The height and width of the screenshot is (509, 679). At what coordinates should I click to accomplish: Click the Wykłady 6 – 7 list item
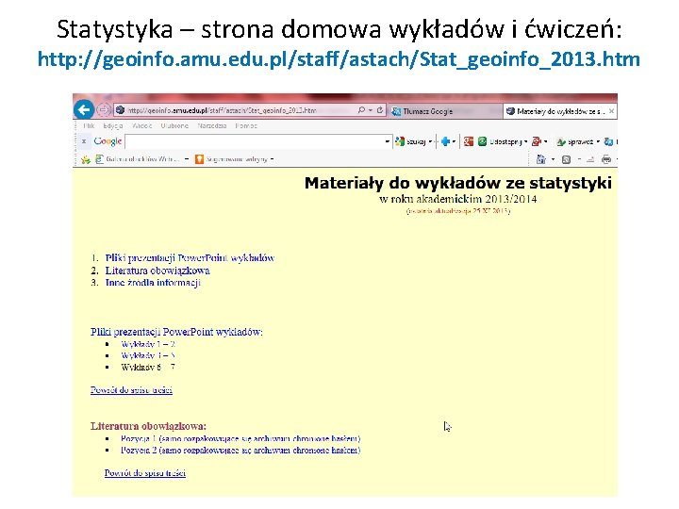[148, 367]
